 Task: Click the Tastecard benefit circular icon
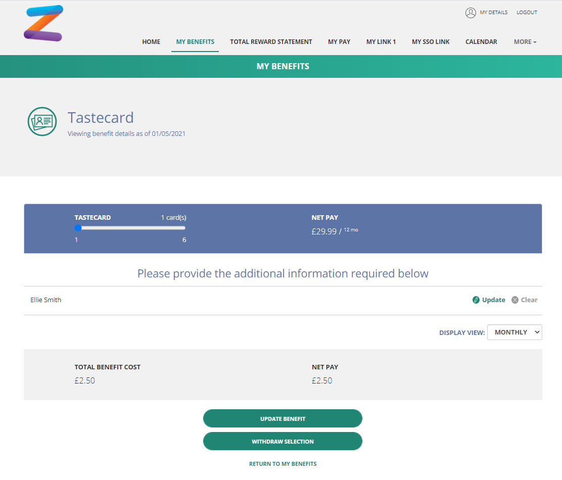[x=42, y=121]
